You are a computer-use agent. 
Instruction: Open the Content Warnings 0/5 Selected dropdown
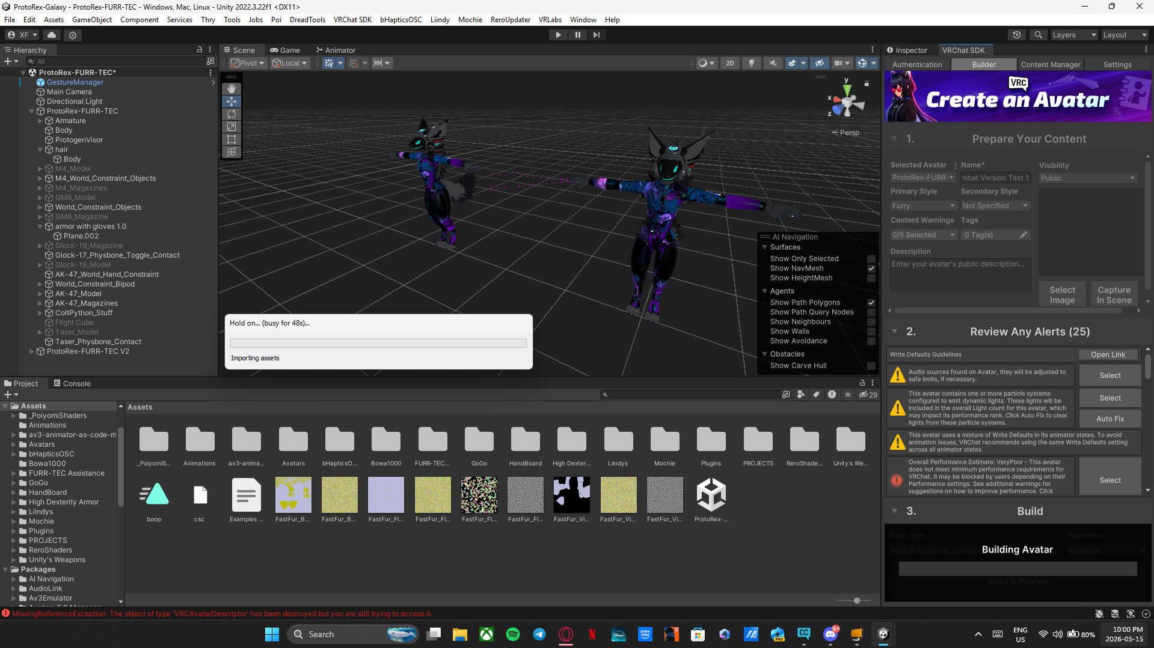923,235
